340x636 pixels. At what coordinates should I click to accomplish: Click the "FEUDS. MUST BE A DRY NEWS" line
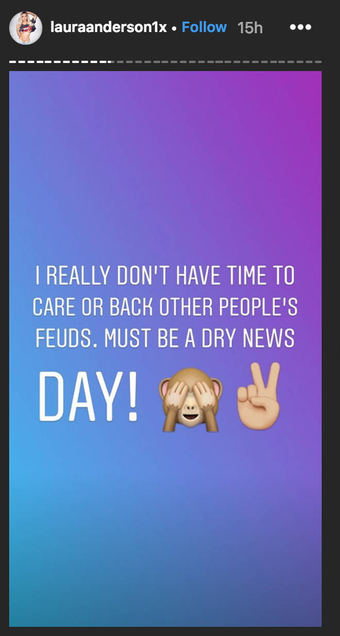(165, 338)
